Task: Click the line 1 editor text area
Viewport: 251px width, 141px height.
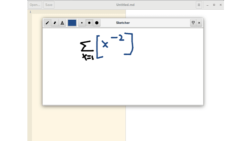Action: 79,12
